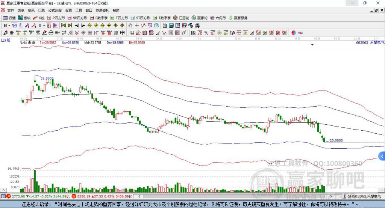Viewport: 385px width, 208px height.
Task: Step chart left with black arrow
Action: tap(77, 26)
